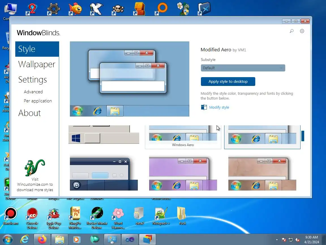This screenshot has height=245, width=326.
Task: Open Advanced settings sub-item
Action: [x=33, y=92]
